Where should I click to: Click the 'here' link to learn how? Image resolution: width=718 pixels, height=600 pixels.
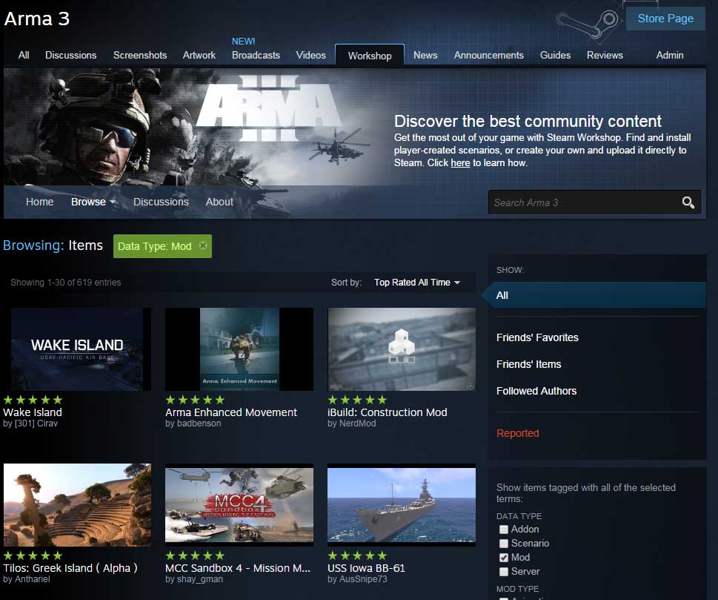[x=460, y=162]
